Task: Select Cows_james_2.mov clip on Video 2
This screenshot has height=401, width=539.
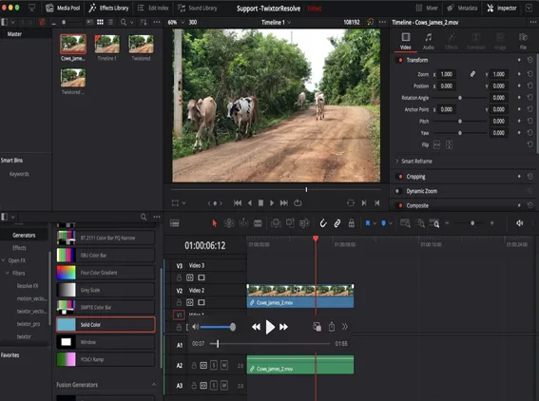Action: (300, 296)
